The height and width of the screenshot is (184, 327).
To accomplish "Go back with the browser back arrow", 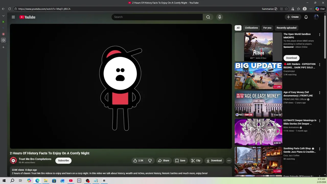I will pos(3,9).
